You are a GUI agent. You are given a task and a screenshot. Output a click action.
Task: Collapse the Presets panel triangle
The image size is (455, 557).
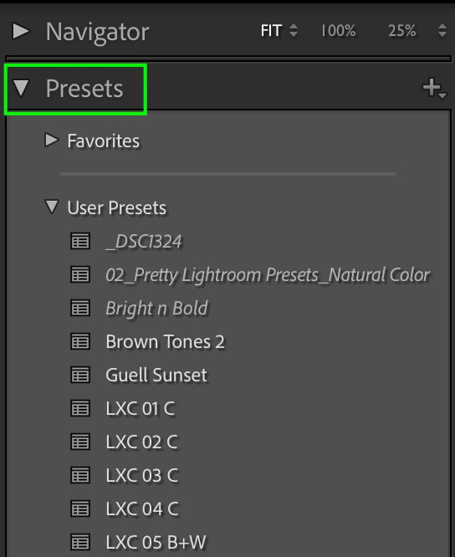(21, 88)
